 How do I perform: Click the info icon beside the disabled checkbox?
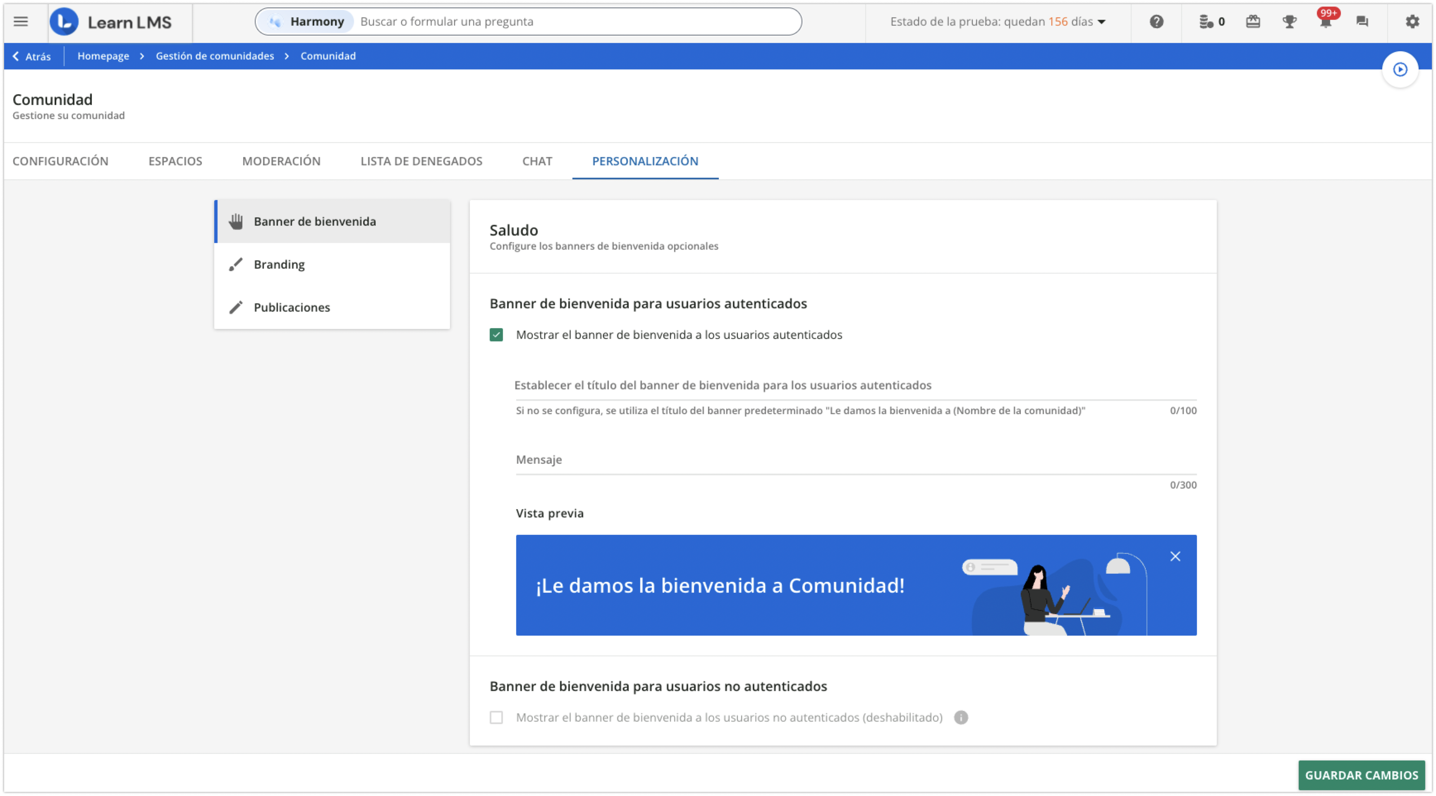pyautogui.click(x=960, y=717)
